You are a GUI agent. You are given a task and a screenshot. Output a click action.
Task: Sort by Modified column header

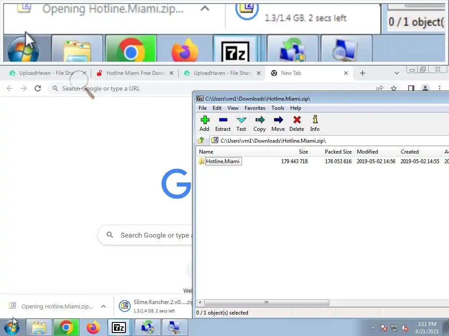[x=376, y=152]
